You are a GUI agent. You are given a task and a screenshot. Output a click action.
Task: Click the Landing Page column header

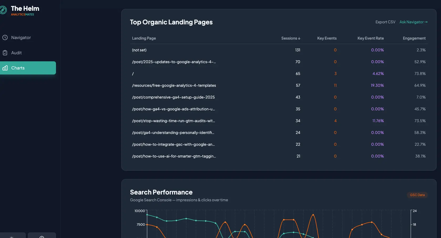point(144,38)
